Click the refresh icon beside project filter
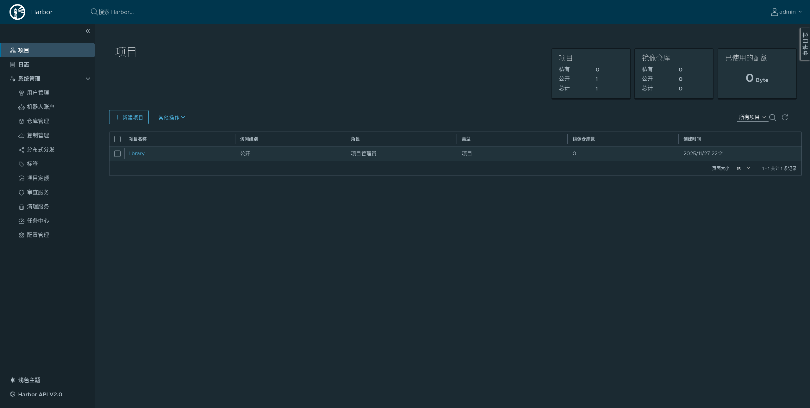 point(785,117)
